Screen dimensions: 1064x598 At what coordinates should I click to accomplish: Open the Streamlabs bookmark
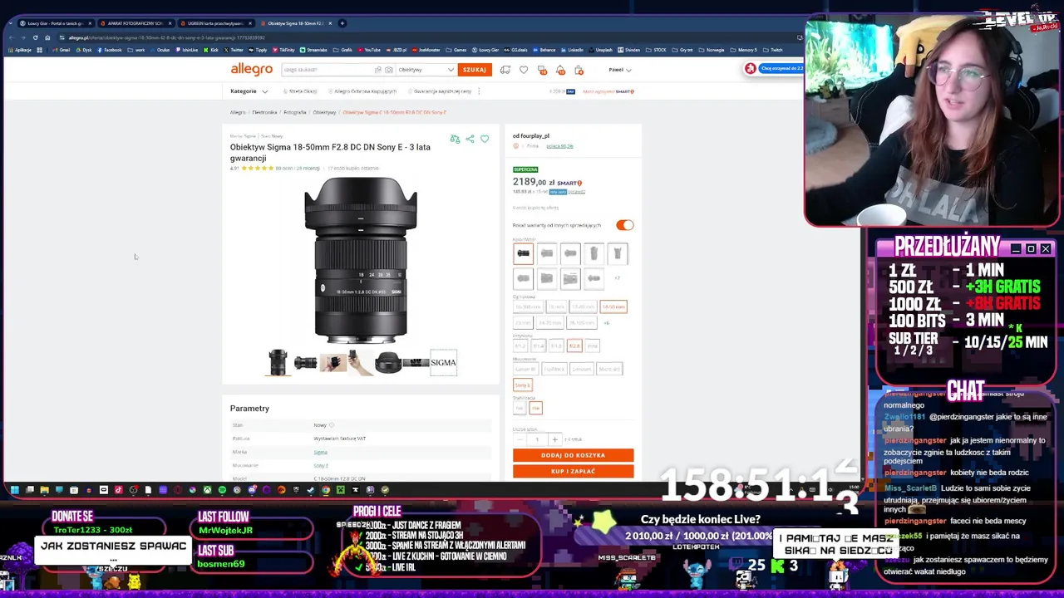click(313, 50)
